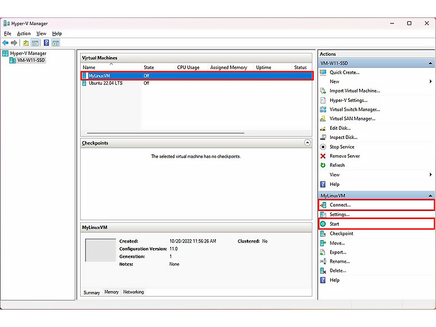Sort by the Assigned Memory column header
436x327 pixels.
tap(231, 67)
